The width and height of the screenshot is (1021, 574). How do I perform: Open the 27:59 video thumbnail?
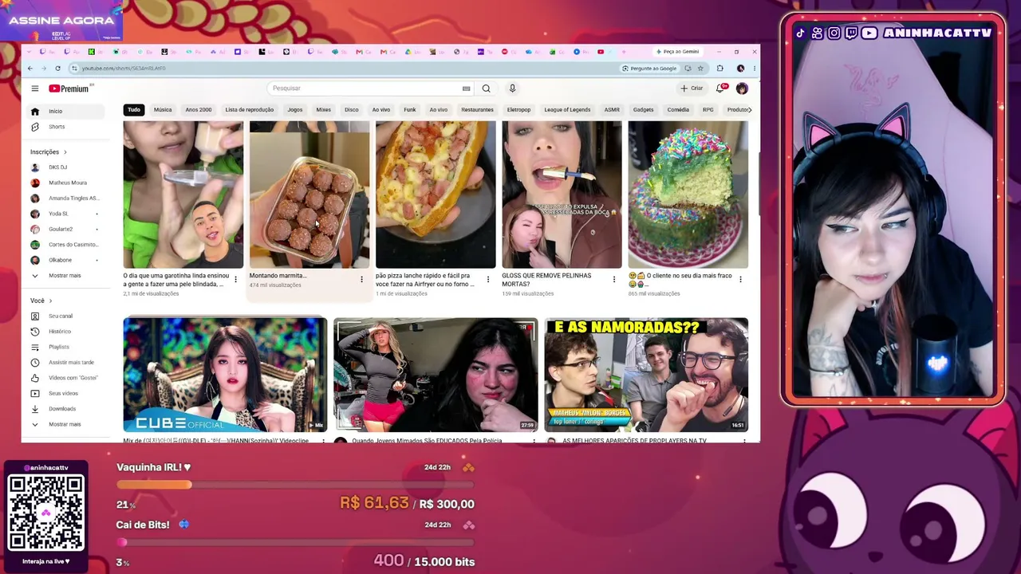pos(436,375)
